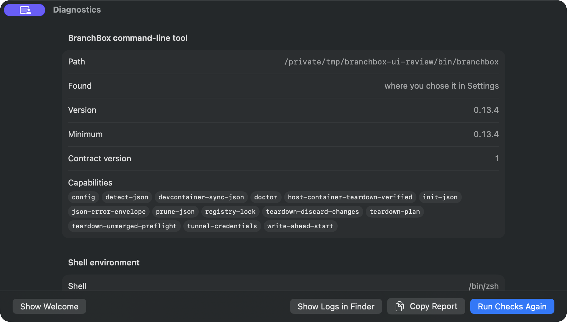Click the 'config' capability tag
The image size is (567, 322).
pos(83,197)
